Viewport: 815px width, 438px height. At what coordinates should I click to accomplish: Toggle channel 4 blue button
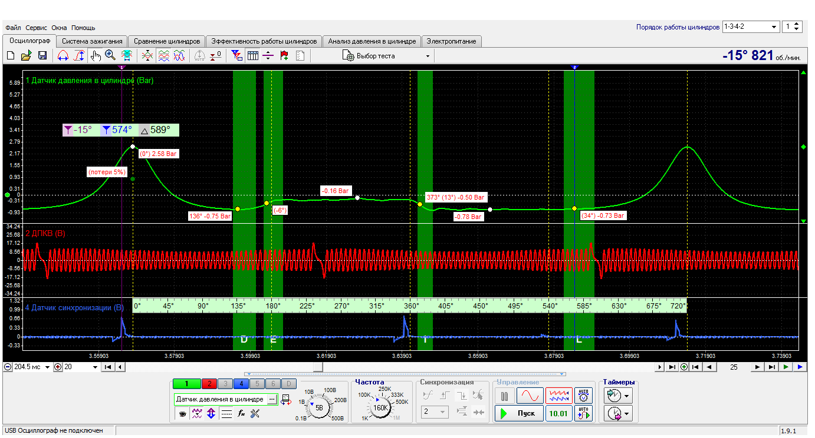241,384
